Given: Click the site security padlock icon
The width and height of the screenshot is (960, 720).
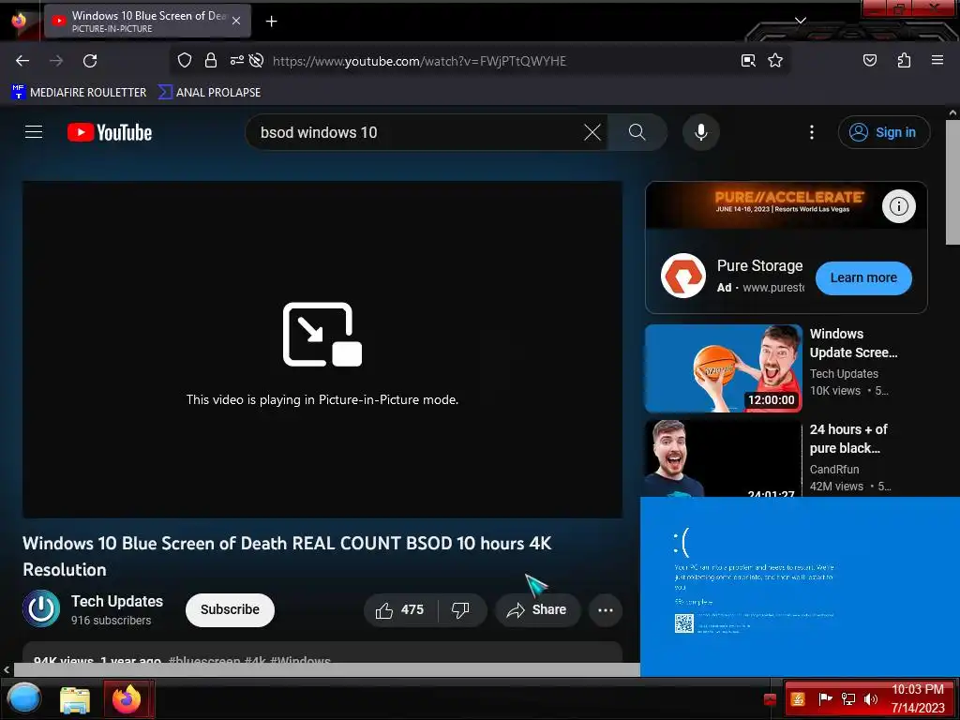Looking at the screenshot, I should point(211,60).
